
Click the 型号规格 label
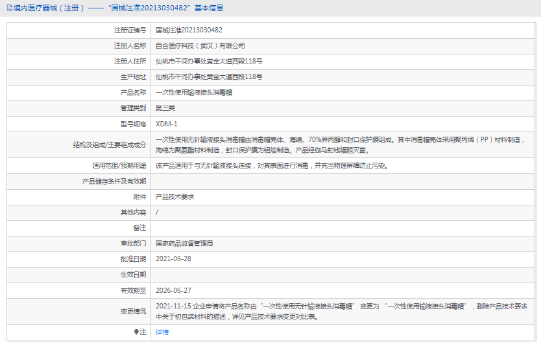133,124
